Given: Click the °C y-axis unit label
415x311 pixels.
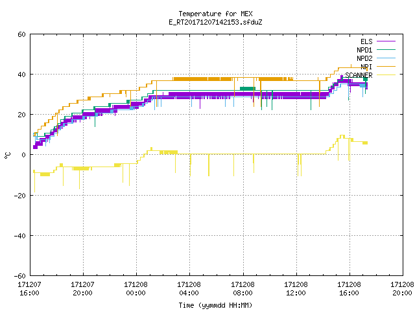Looking at the screenshot, I should pyautogui.click(x=7, y=155).
